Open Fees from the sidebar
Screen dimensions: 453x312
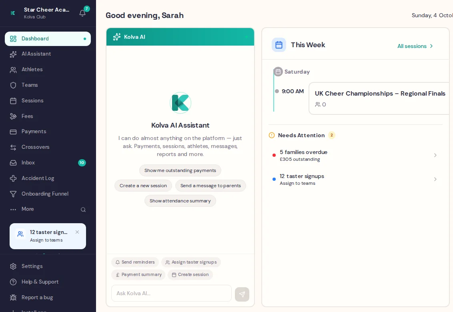(48, 116)
